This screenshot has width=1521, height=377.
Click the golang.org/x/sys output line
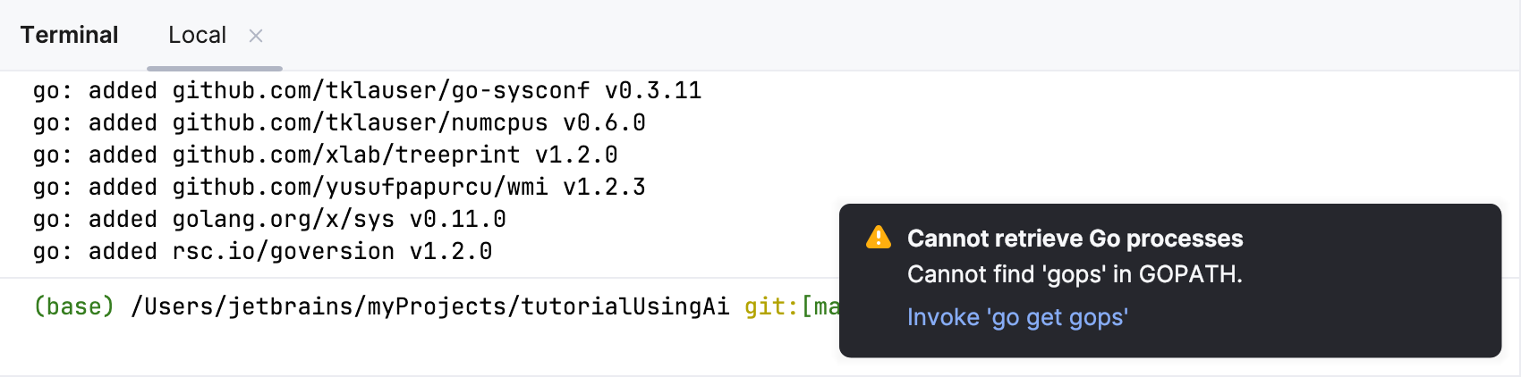[x=269, y=219]
